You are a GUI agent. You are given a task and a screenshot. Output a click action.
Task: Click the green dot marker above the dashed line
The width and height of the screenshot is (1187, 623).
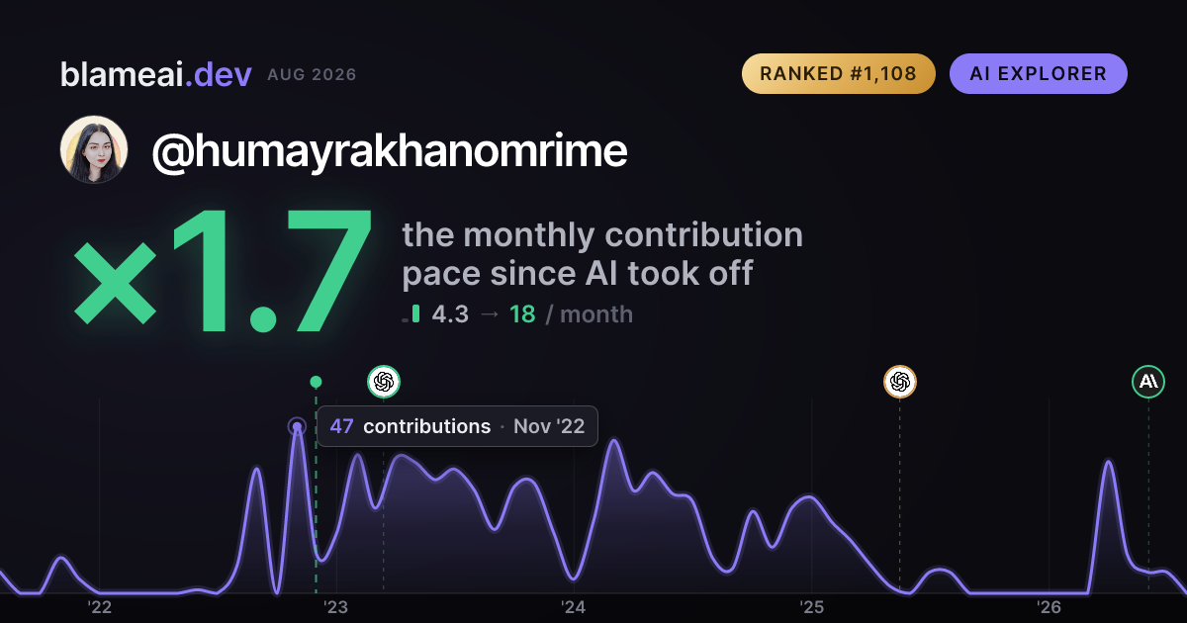[x=316, y=382]
